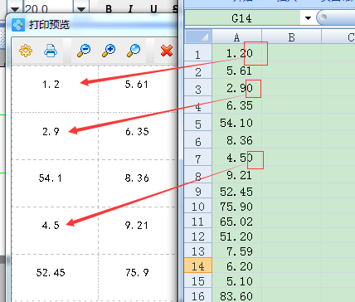Screen dimensions: 355x302
Task: Select column B header
Action: pyautogui.click(x=291, y=37)
